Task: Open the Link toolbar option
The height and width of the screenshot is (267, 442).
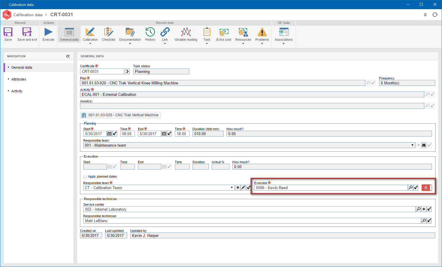Action: 165,34
